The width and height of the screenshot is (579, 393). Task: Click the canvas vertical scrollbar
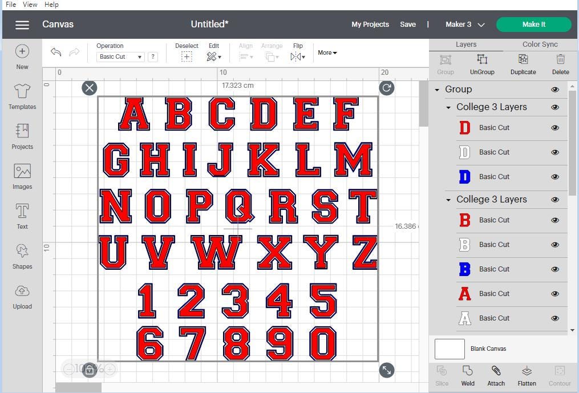click(x=423, y=103)
